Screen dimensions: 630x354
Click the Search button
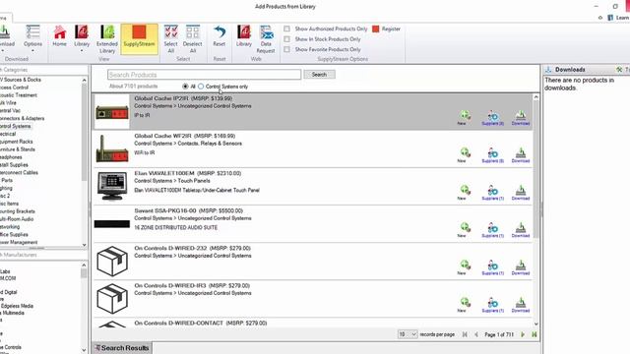[x=319, y=75]
